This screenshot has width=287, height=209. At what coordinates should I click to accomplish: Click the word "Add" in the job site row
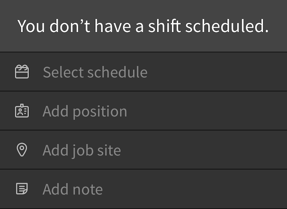coord(56,150)
